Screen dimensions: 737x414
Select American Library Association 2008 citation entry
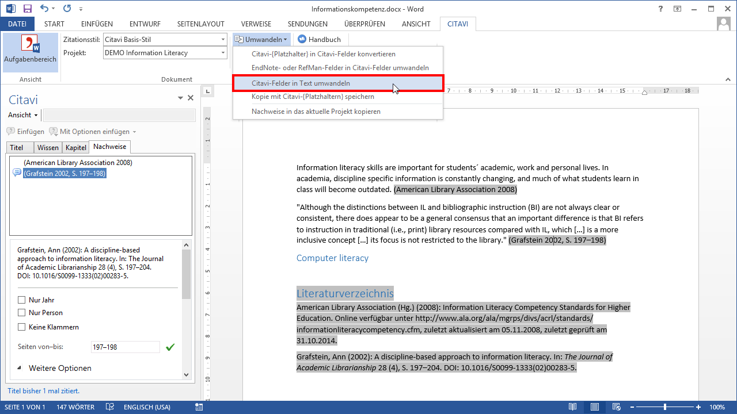click(78, 163)
